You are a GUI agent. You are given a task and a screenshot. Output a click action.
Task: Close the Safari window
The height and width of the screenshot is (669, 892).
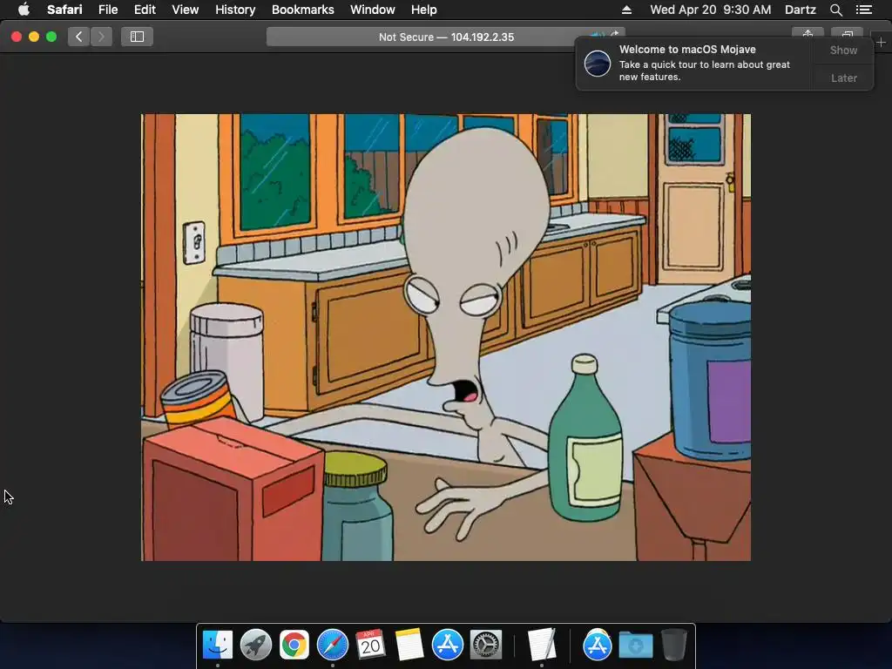tap(17, 37)
